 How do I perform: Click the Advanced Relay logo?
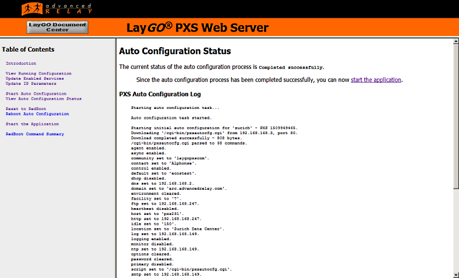[56, 9]
